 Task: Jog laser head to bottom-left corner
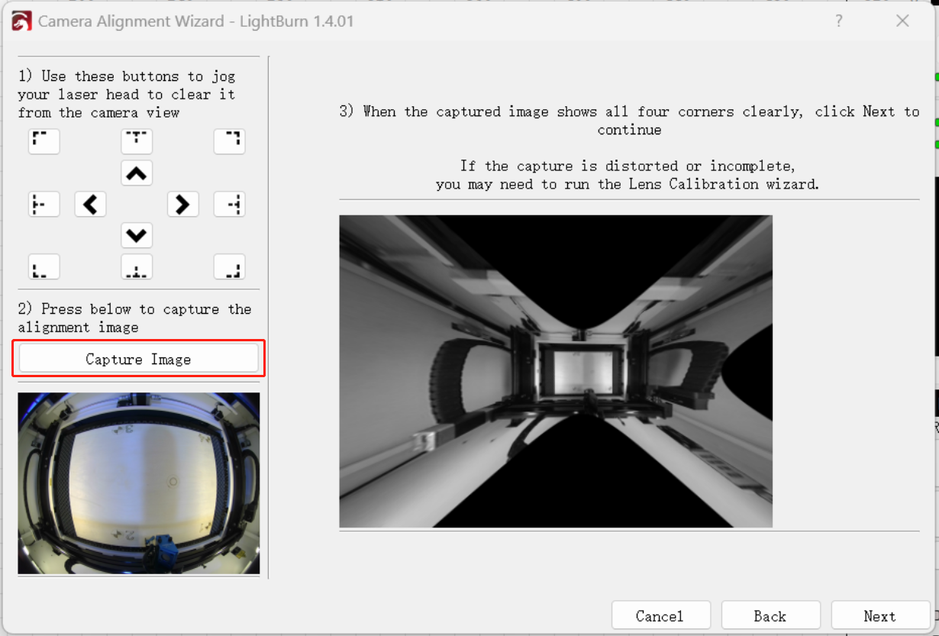pos(44,267)
